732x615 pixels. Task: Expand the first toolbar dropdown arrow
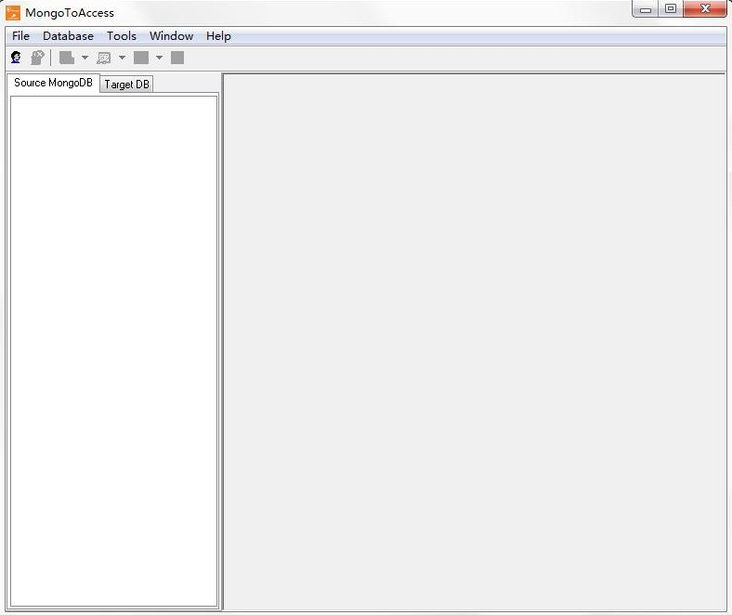click(x=85, y=58)
